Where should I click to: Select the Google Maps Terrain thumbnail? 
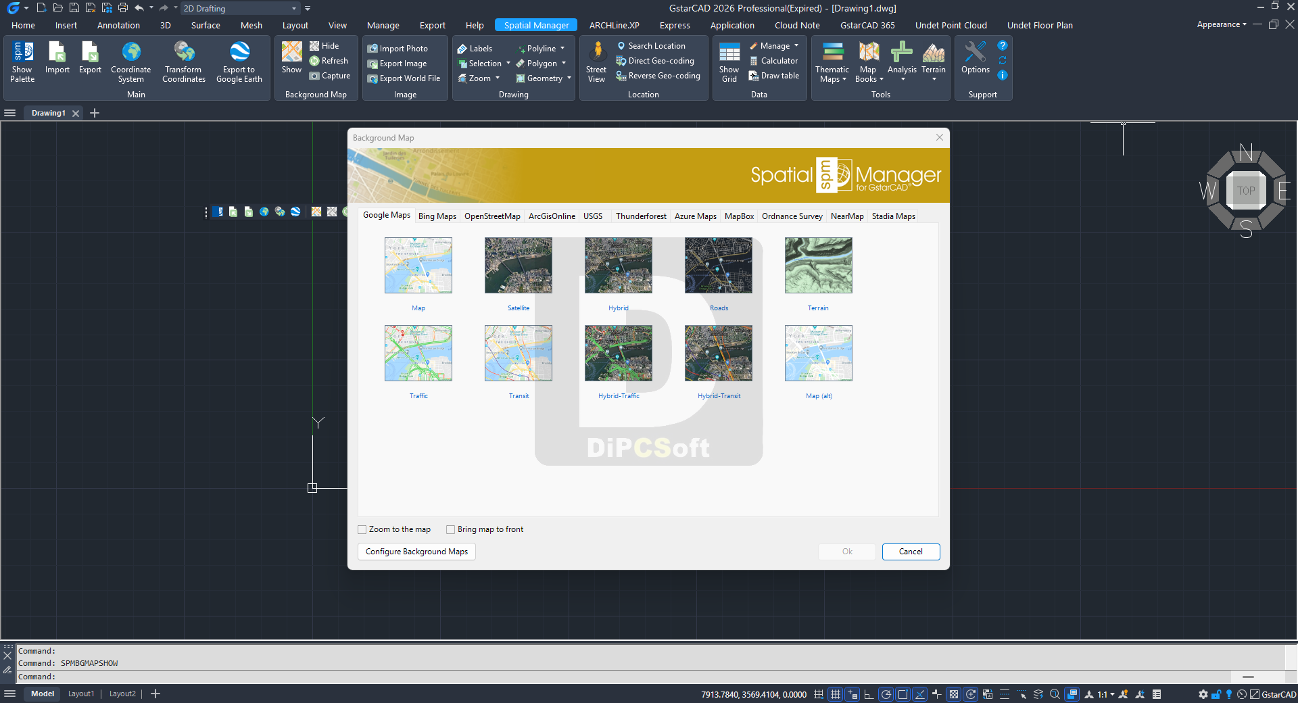[x=819, y=265]
